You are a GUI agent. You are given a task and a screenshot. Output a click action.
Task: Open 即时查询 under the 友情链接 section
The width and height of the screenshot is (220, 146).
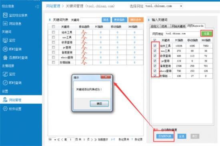tap(12, 83)
